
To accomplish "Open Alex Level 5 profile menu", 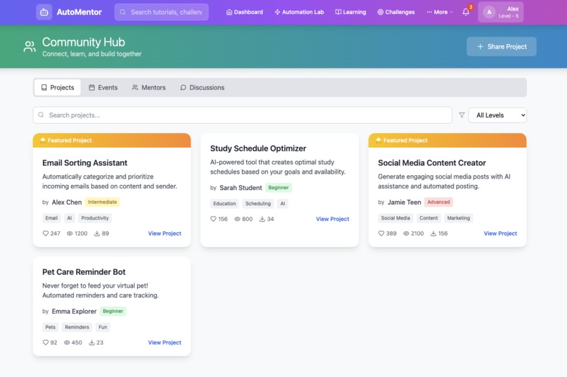I will click(501, 12).
